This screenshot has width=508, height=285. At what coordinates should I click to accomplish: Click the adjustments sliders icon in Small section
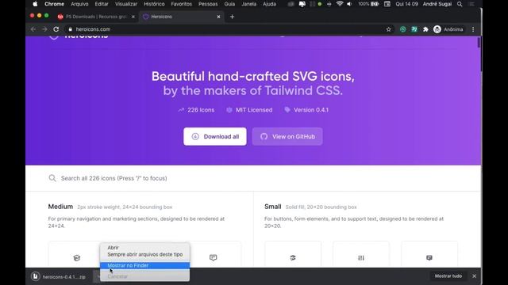click(361, 257)
